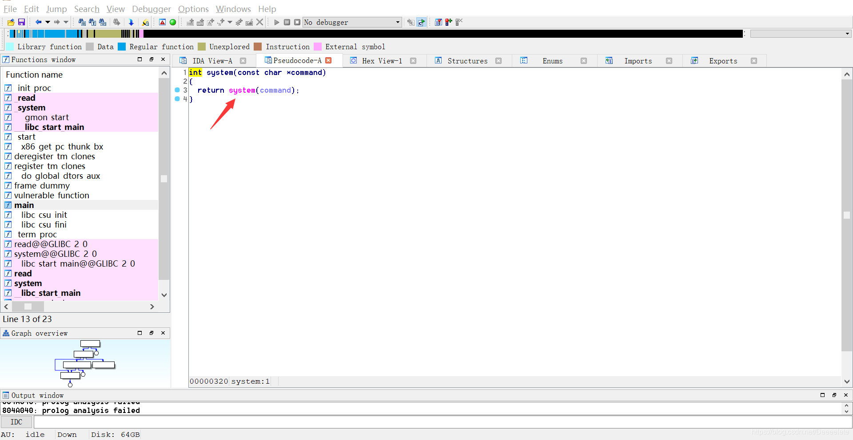Click the External symbol color swatch
853x440 pixels.
tap(318, 47)
